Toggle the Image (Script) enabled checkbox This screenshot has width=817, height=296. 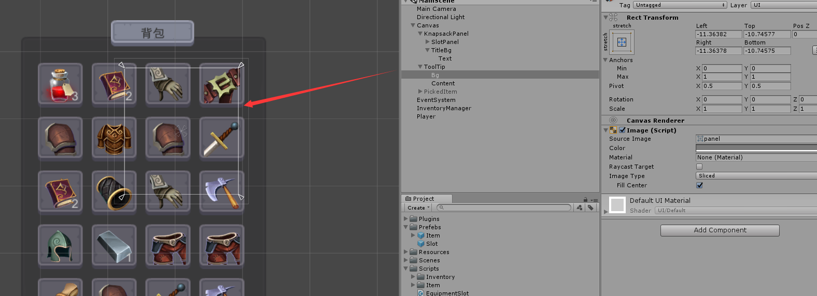[622, 130]
